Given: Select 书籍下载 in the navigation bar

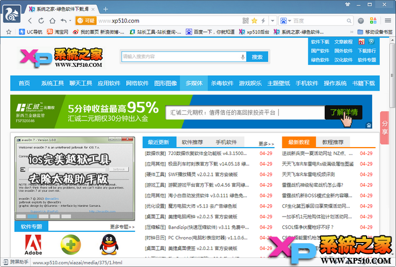Looking at the screenshot, I should [363, 83].
